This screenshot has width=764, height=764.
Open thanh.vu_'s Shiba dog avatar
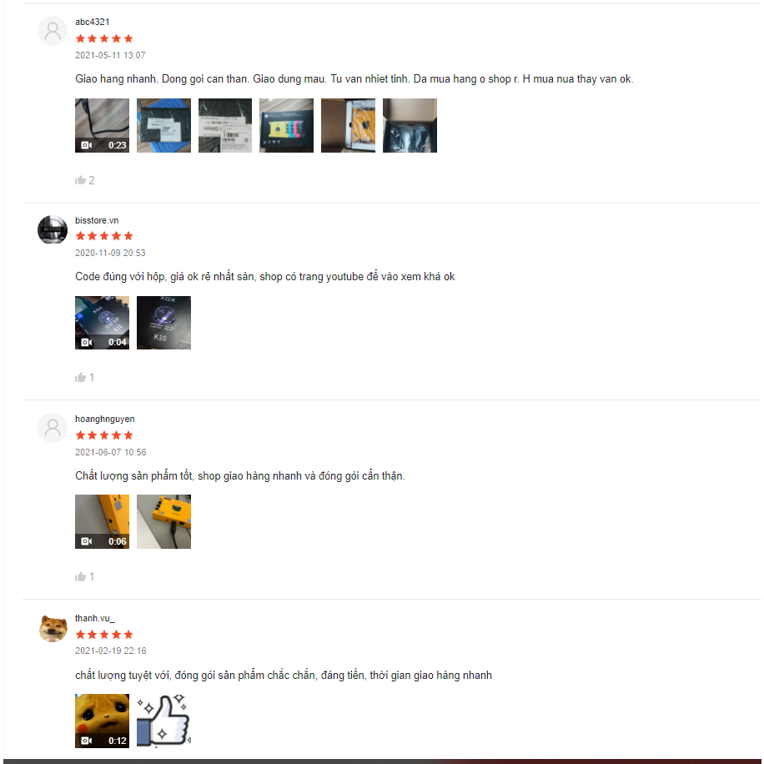[x=53, y=628]
